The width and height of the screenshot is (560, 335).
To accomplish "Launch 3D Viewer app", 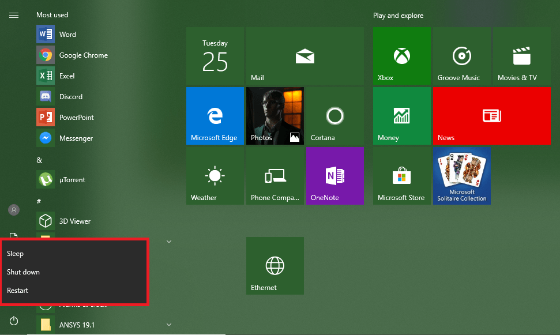I will (104, 221).
